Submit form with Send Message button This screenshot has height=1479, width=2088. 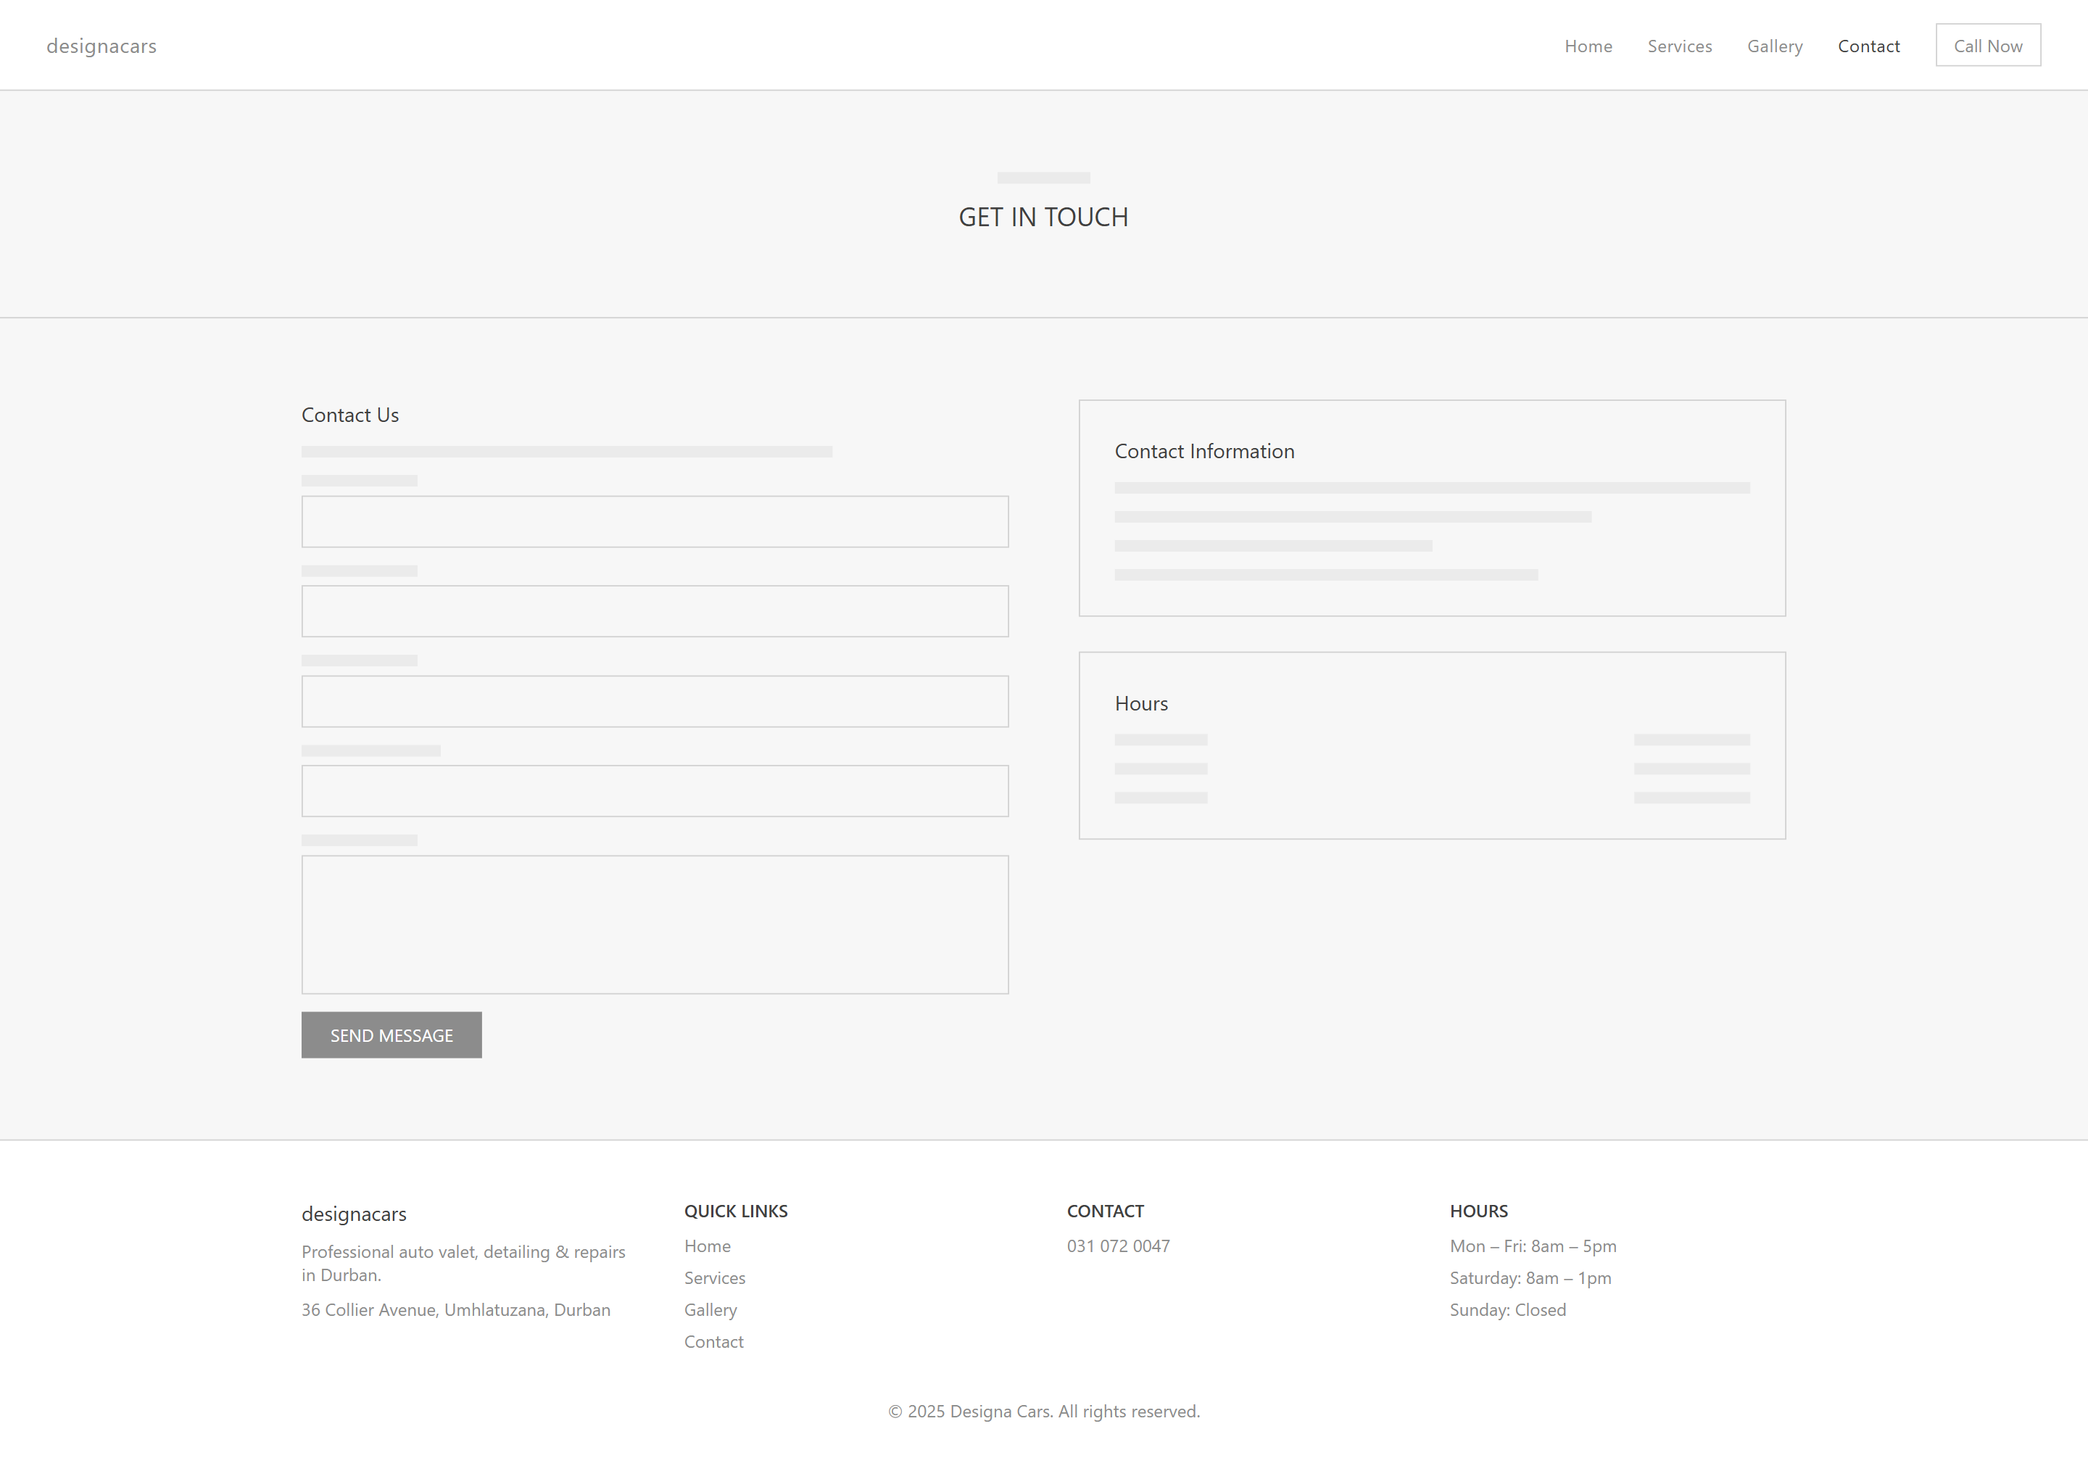[x=391, y=1035]
